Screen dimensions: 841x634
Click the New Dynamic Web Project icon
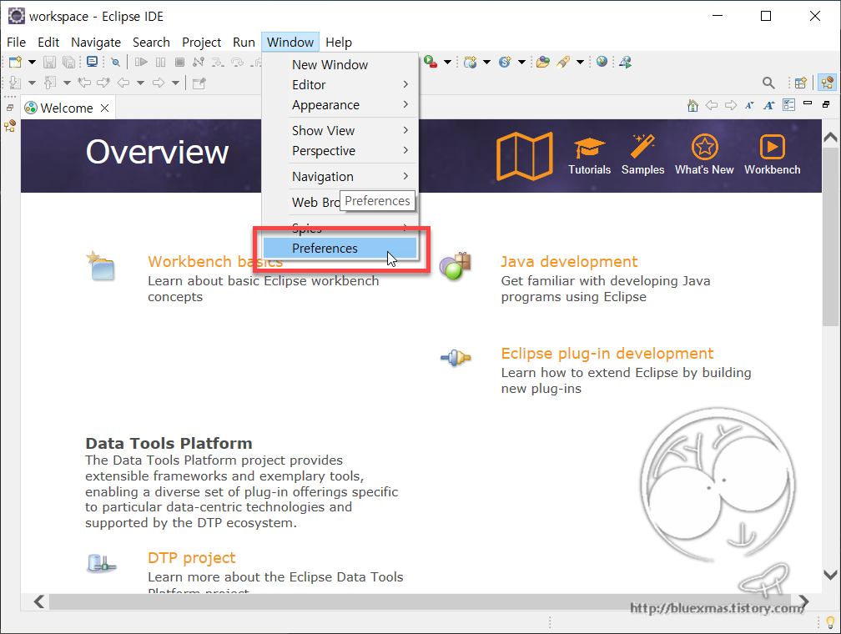(x=471, y=63)
